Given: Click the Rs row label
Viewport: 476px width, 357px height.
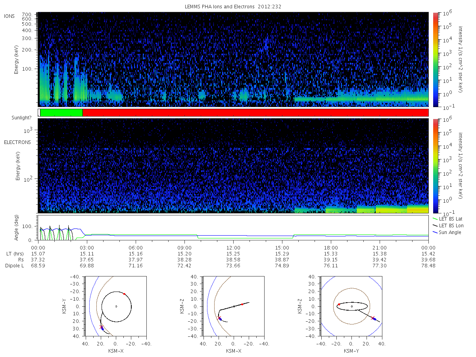Looking at the screenshot, I should pyautogui.click(x=8, y=259).
